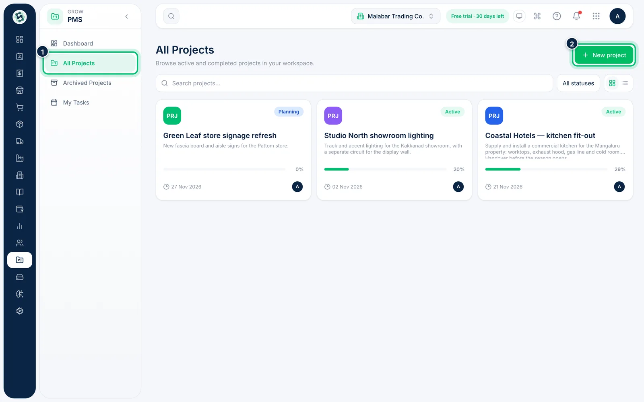The image size is (644, 402).
Task: Open the command shortcut icon
Action: click(537, 16)
